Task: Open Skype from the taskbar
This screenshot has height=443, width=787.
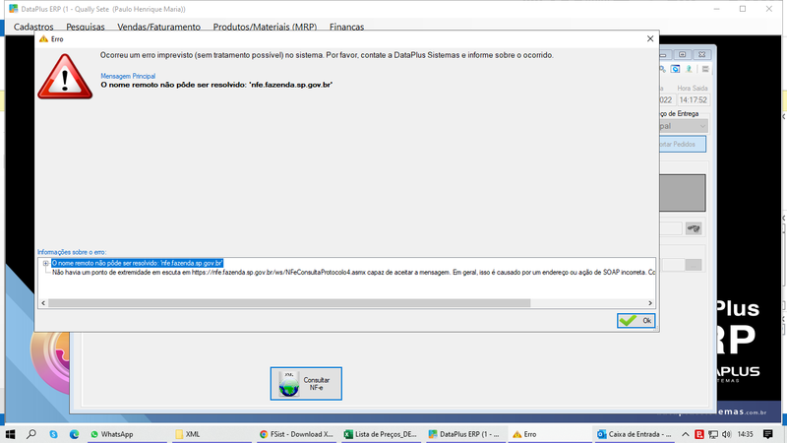Action: point(53,434)
